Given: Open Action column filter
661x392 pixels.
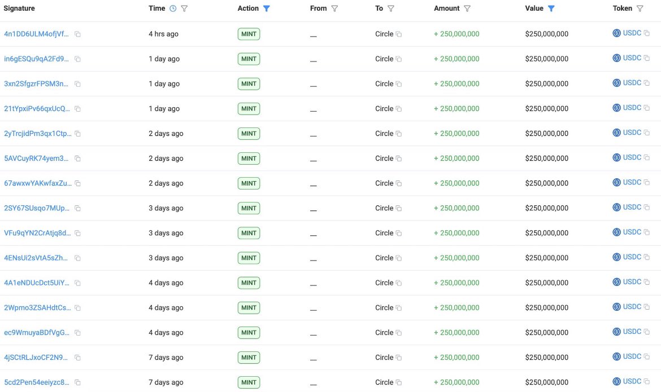Looking at the screenshot, I should [x=267, y=8].
